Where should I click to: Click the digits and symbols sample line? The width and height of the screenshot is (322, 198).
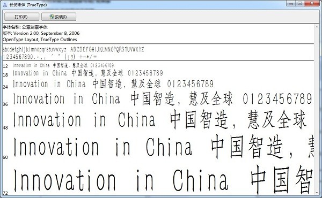50,57
